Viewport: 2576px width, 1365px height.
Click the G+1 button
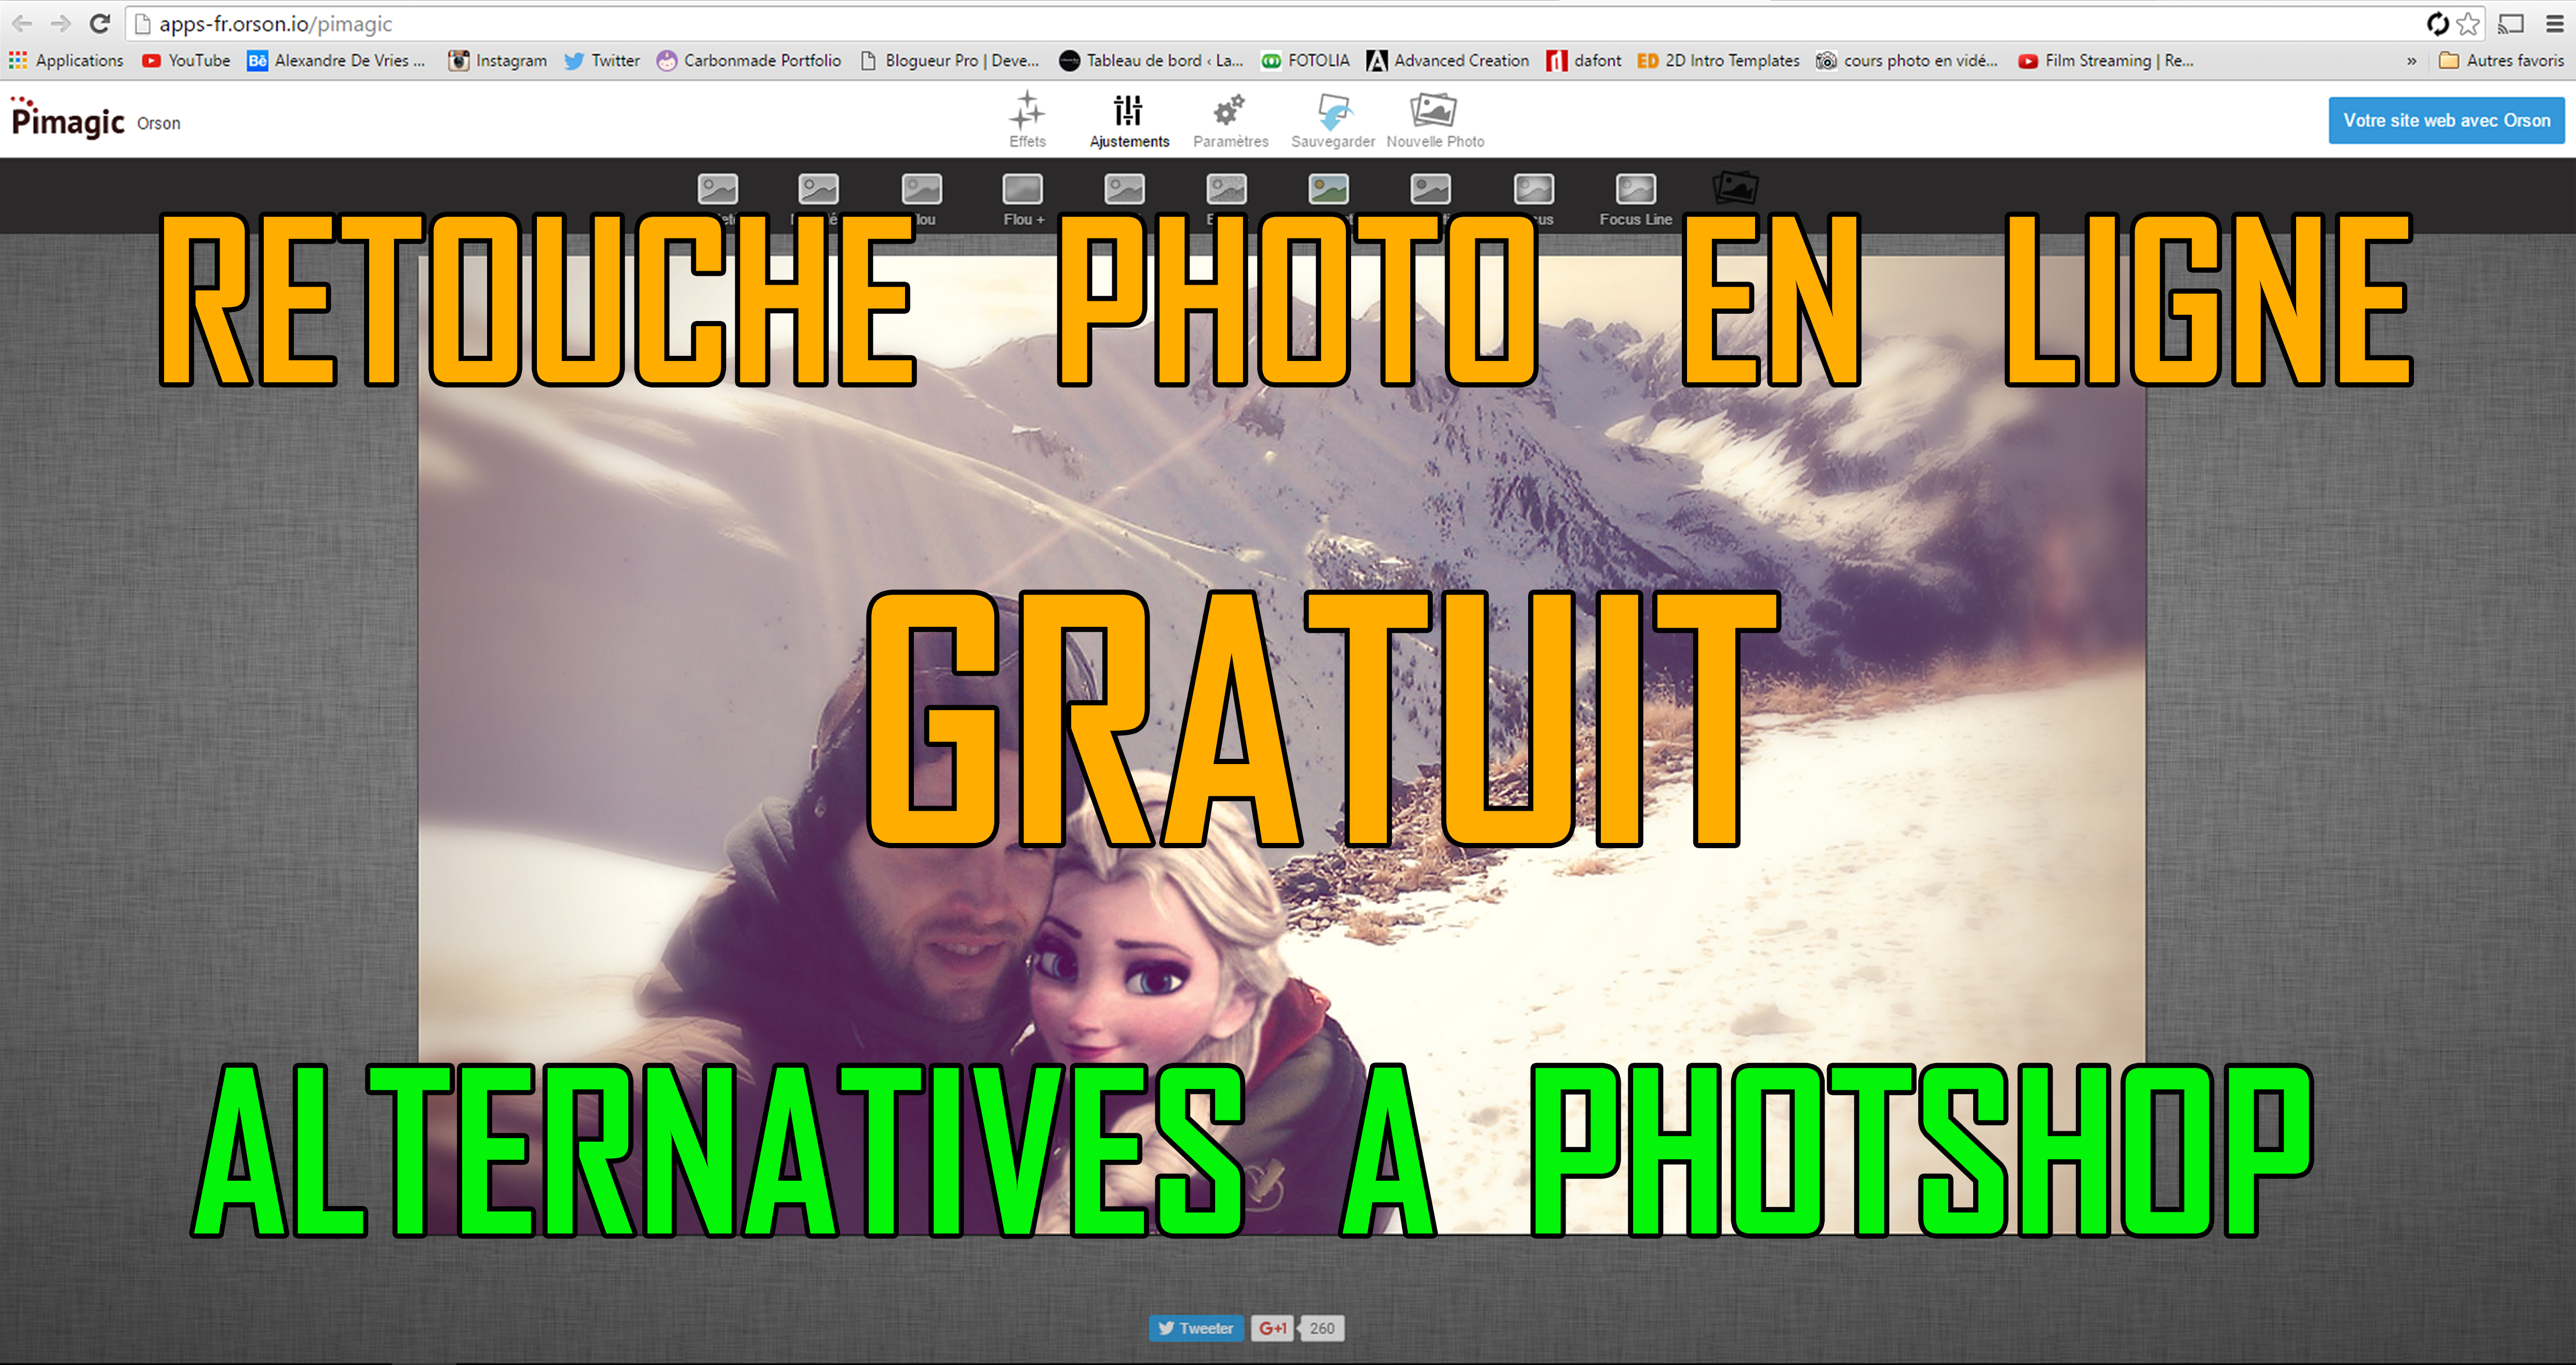tap(1272, 1328)
